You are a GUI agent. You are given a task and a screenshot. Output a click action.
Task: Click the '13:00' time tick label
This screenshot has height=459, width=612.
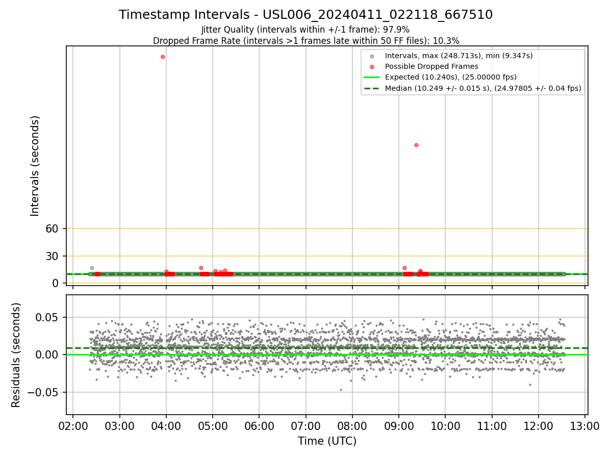[585, 426]
